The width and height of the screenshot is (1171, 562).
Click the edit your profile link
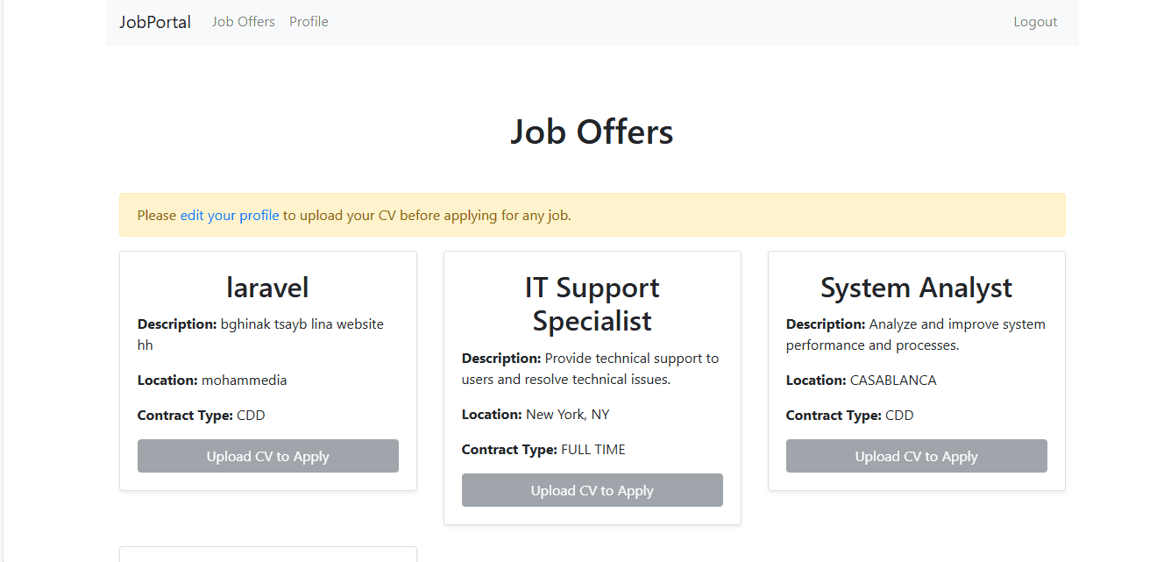point(229,215)
